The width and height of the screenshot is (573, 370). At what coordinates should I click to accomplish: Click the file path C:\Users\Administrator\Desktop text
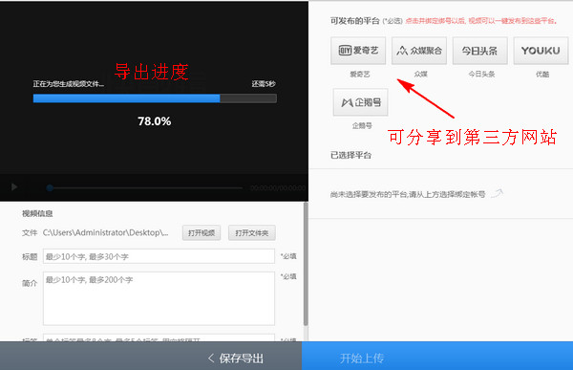[105, 232]
